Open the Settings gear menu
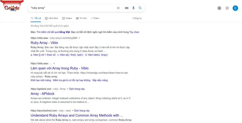Viewport: 242px width, 123px height. [x=219, y=8]
